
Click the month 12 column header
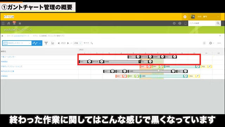218,53
